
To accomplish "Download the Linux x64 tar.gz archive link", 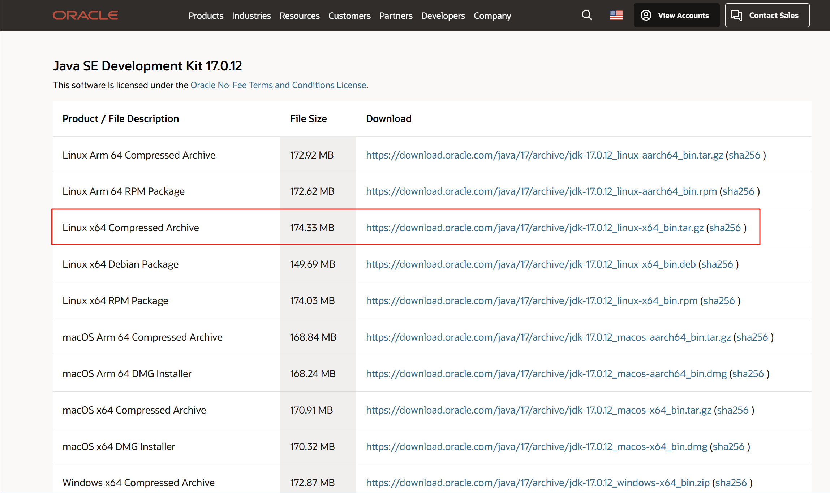I will (x=534, y=228).
